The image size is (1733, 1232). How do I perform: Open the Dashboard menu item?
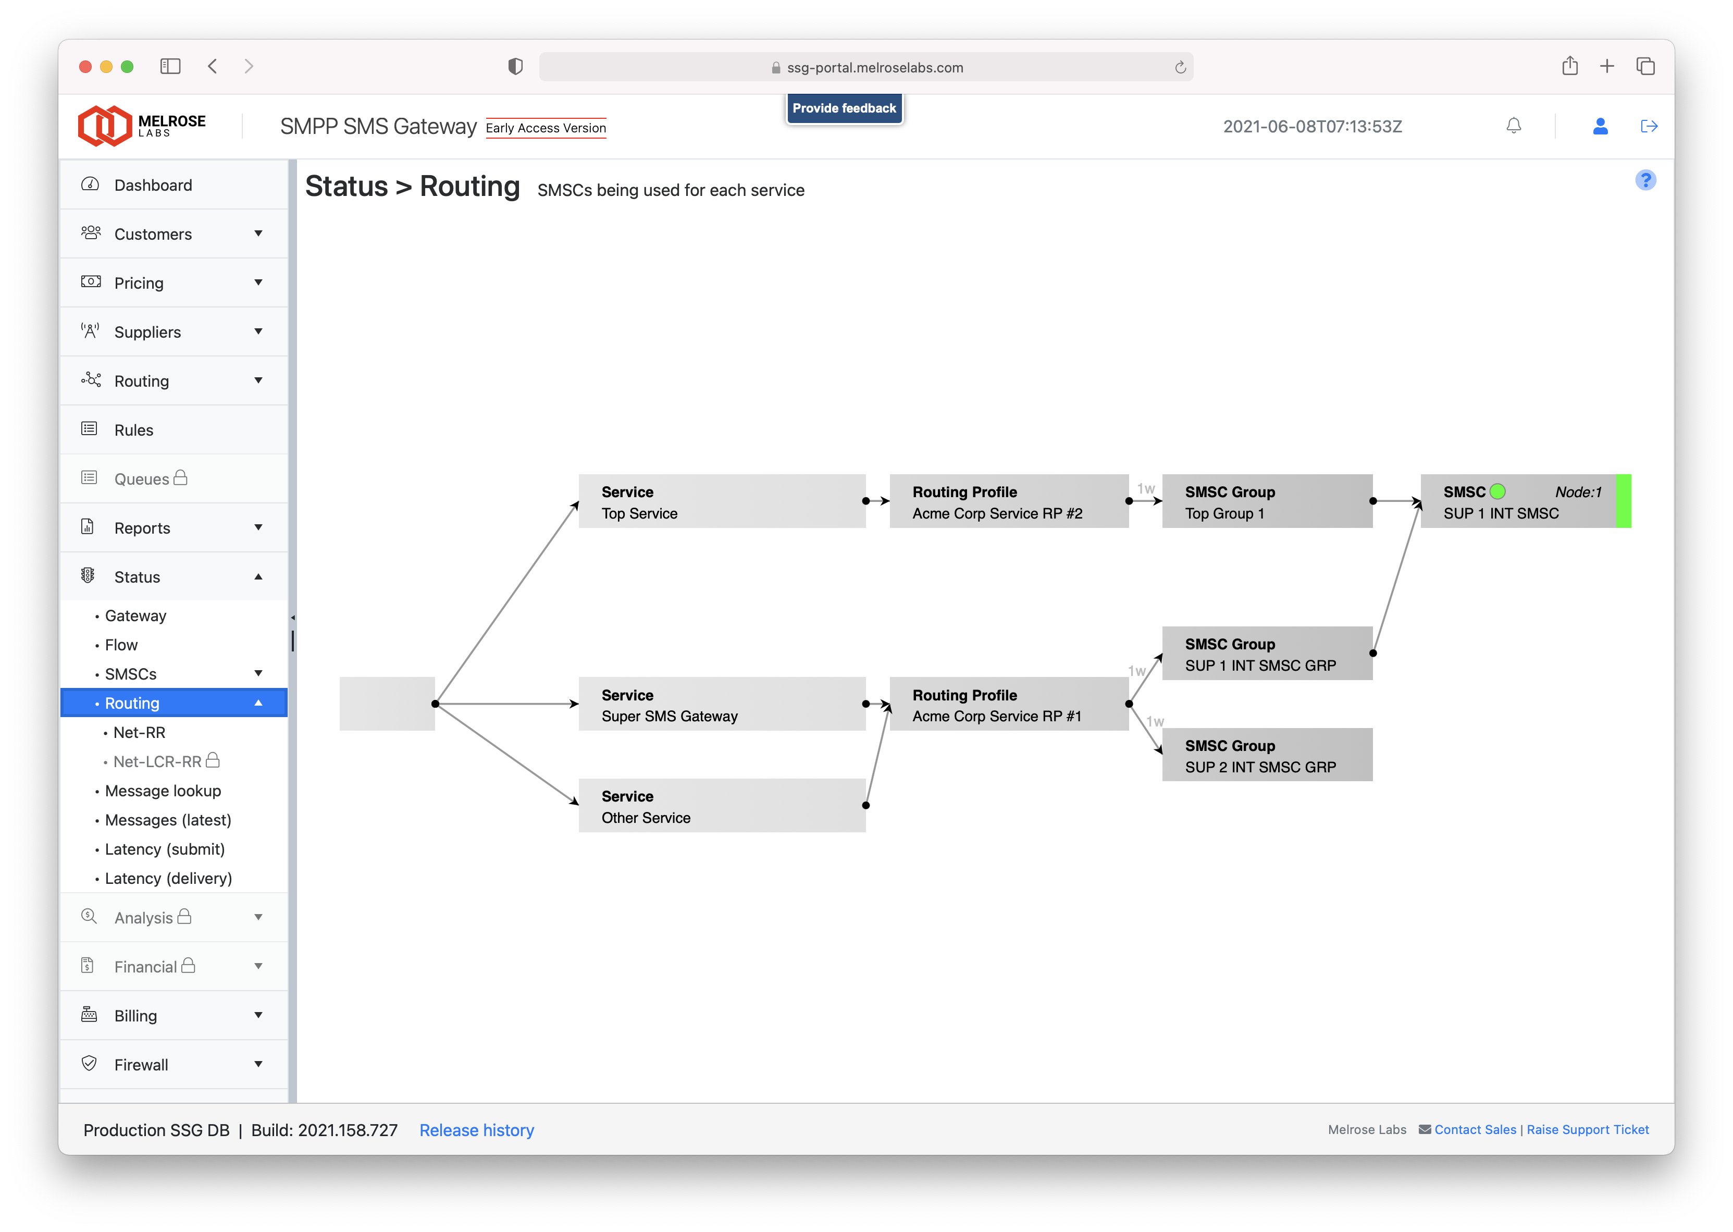tap(153, 185)
